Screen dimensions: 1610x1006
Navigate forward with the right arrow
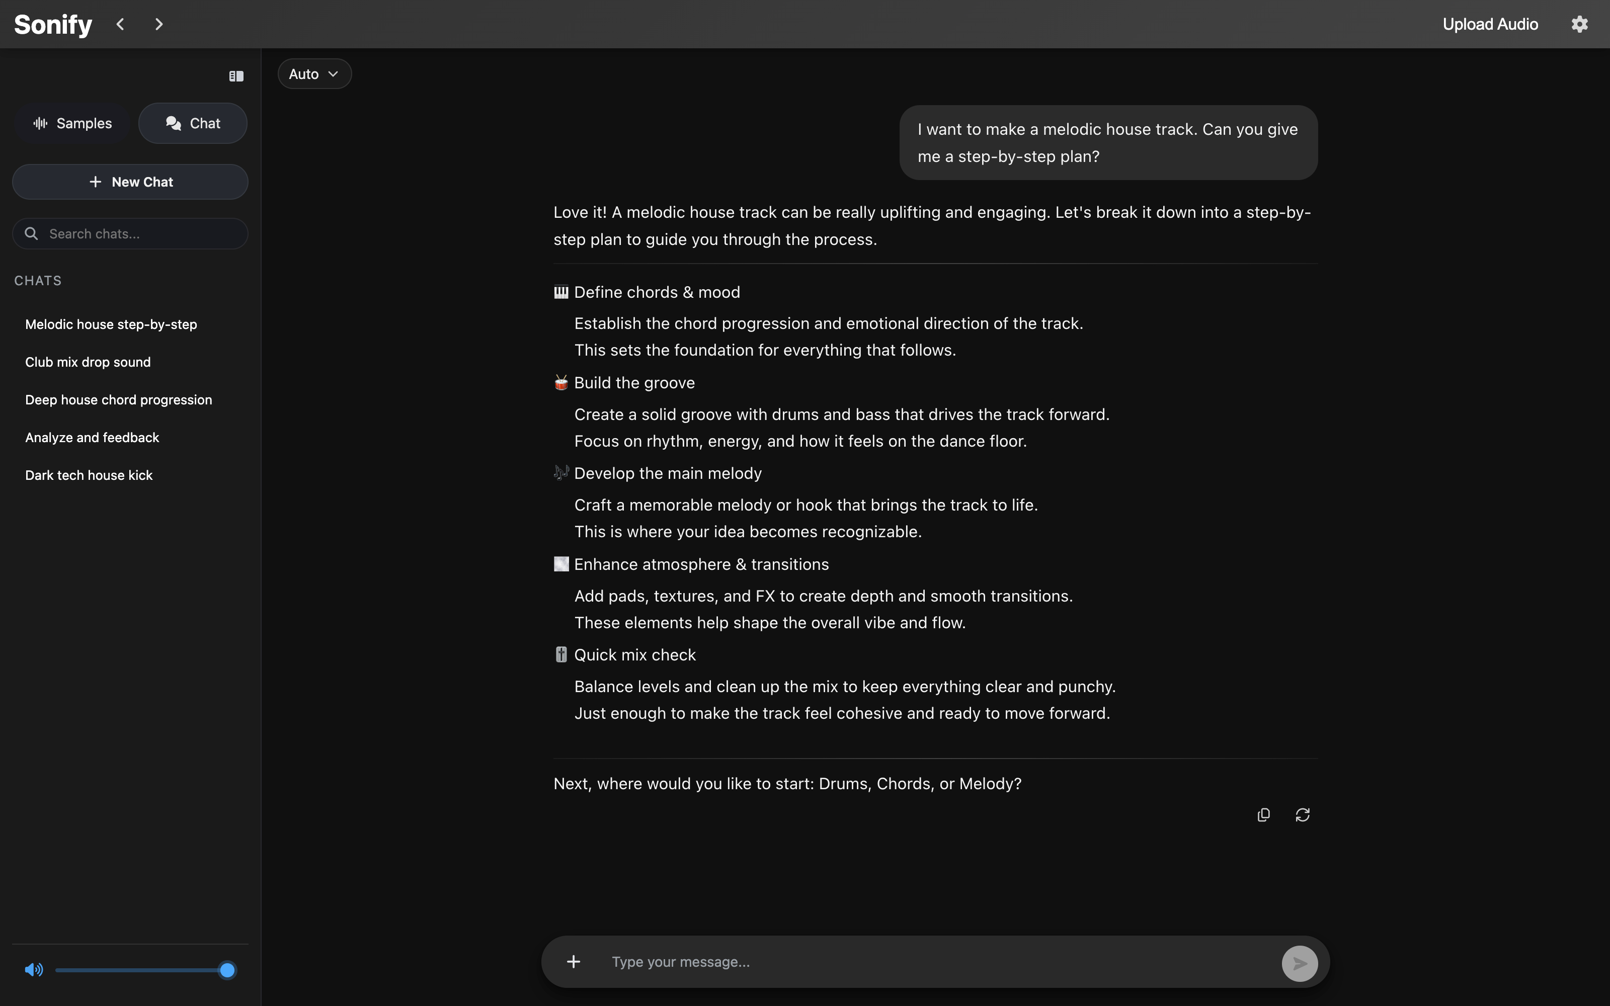tap(158, 25)
